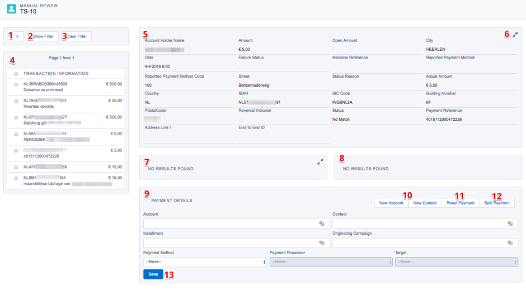Screen dimensions: 526x290
Task: Click the Clear Filter button
Action: click(x=77, y=36)
